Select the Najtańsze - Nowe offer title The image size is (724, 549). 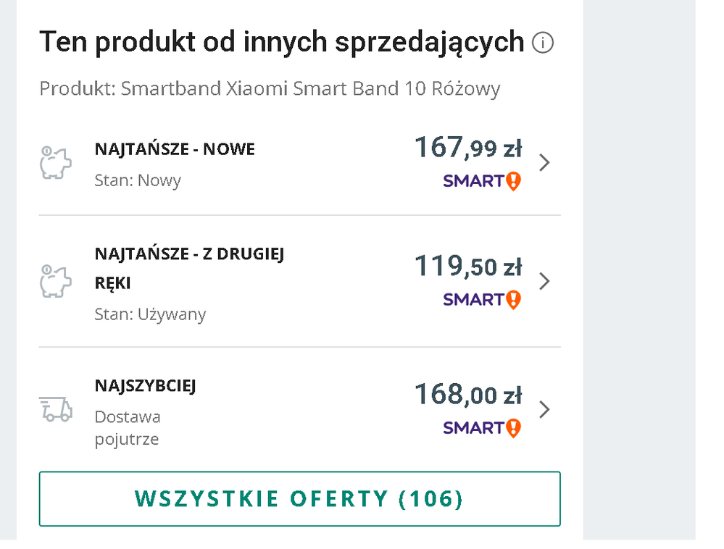pyautogui.click(x=175, y=150)
